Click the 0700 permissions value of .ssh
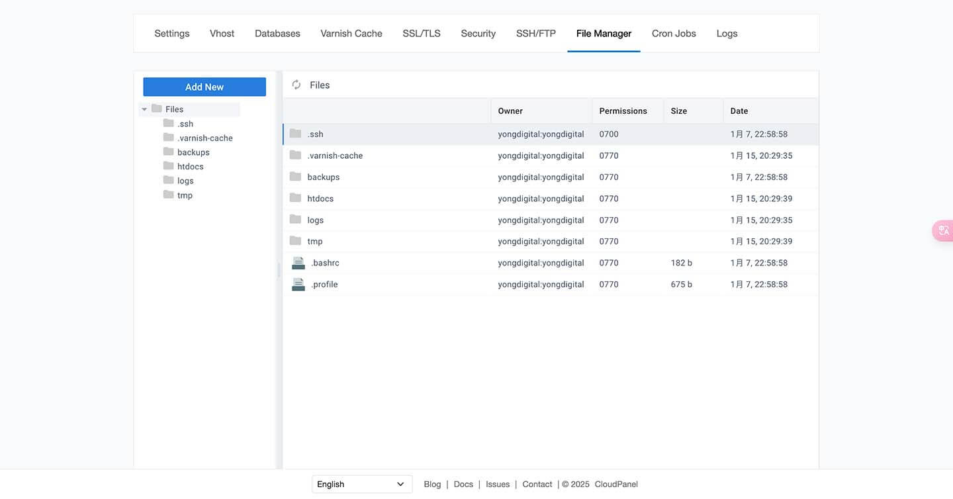Viewport: 953px width, 499px height. click(x=609, y=134)
